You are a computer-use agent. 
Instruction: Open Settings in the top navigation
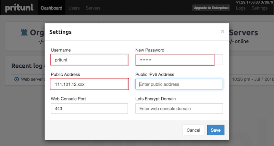click(x=259, y=8)
